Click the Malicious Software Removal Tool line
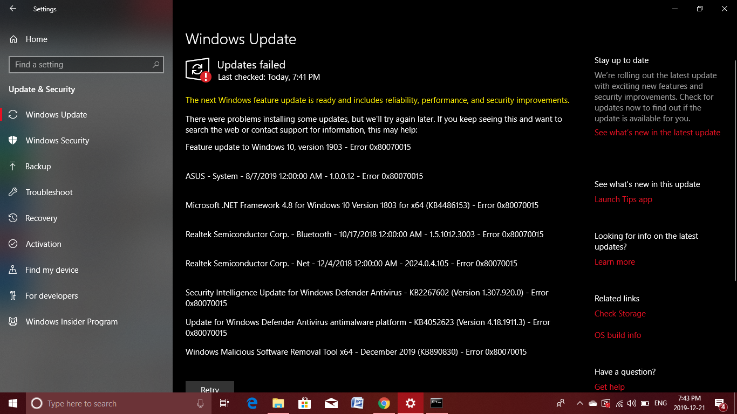Viewport: 737px width, 414px height. tap(356, 352)
